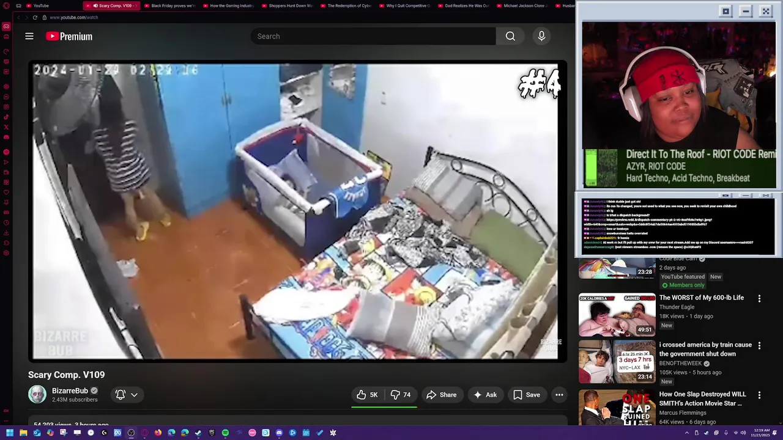Open Steam from the taskbar

(198, 433)
